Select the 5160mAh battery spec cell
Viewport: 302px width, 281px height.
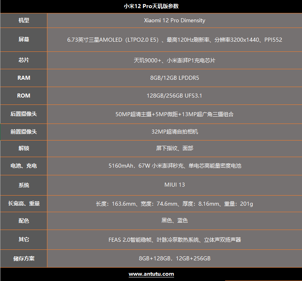[174, 166]
